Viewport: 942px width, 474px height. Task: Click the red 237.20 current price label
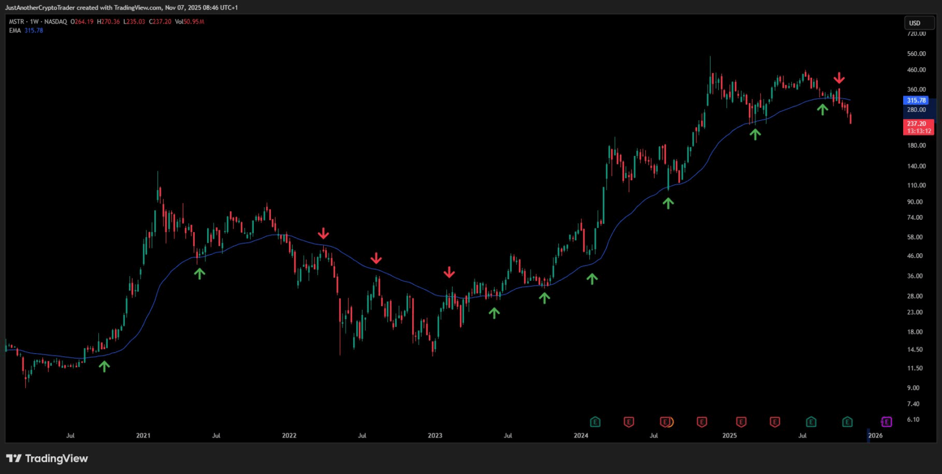click(917, 124)
